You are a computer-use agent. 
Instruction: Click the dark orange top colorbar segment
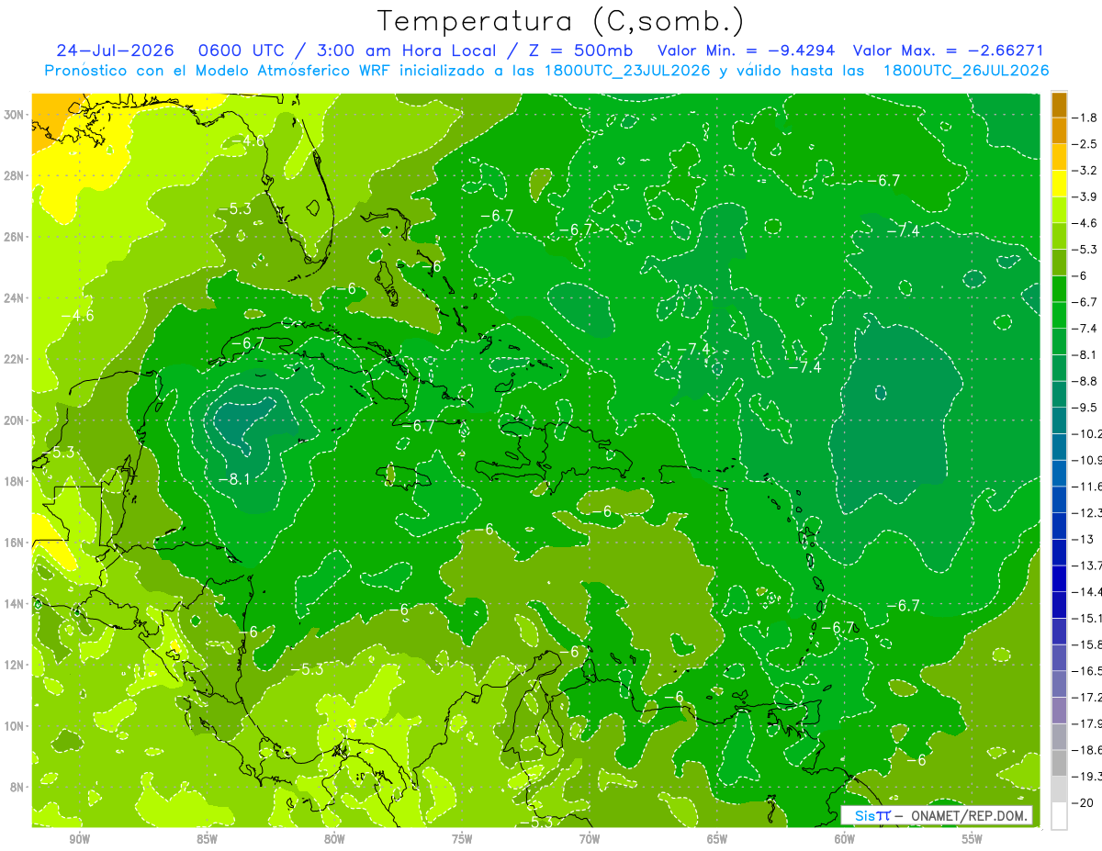point(1059,105)
